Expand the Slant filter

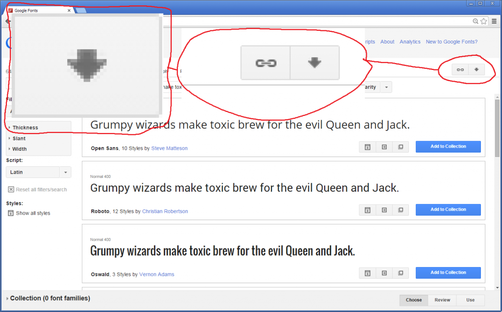click(x=17, y=138)
